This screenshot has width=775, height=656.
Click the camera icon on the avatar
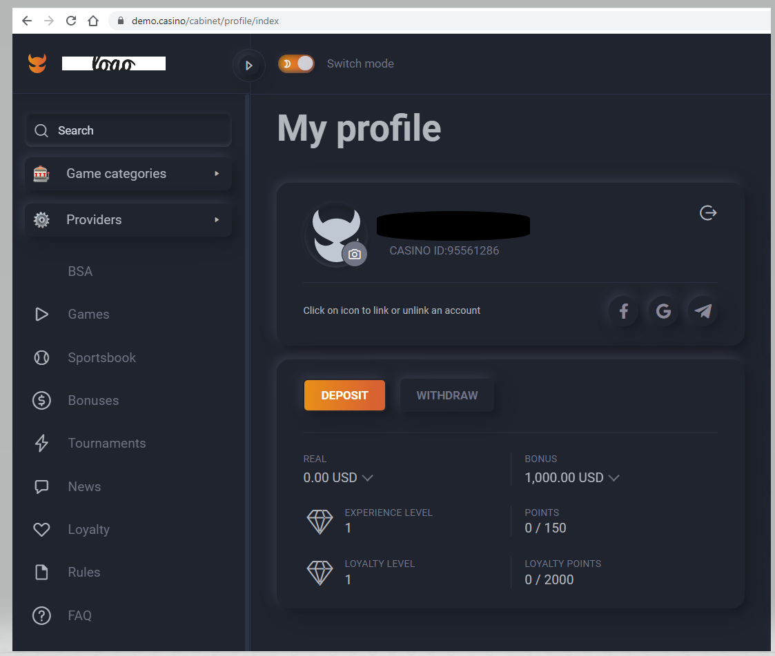pos(354,254)
